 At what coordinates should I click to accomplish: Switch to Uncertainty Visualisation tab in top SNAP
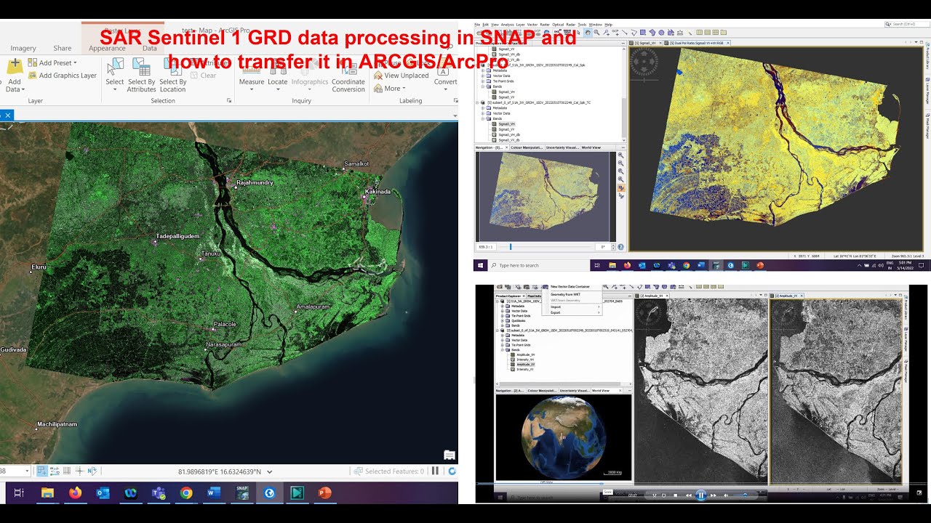pos(562,147)
